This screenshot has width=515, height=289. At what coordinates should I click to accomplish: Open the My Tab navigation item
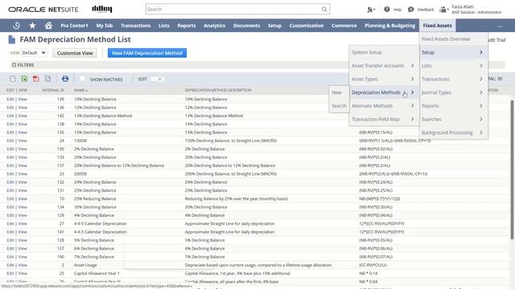[104, 26]
